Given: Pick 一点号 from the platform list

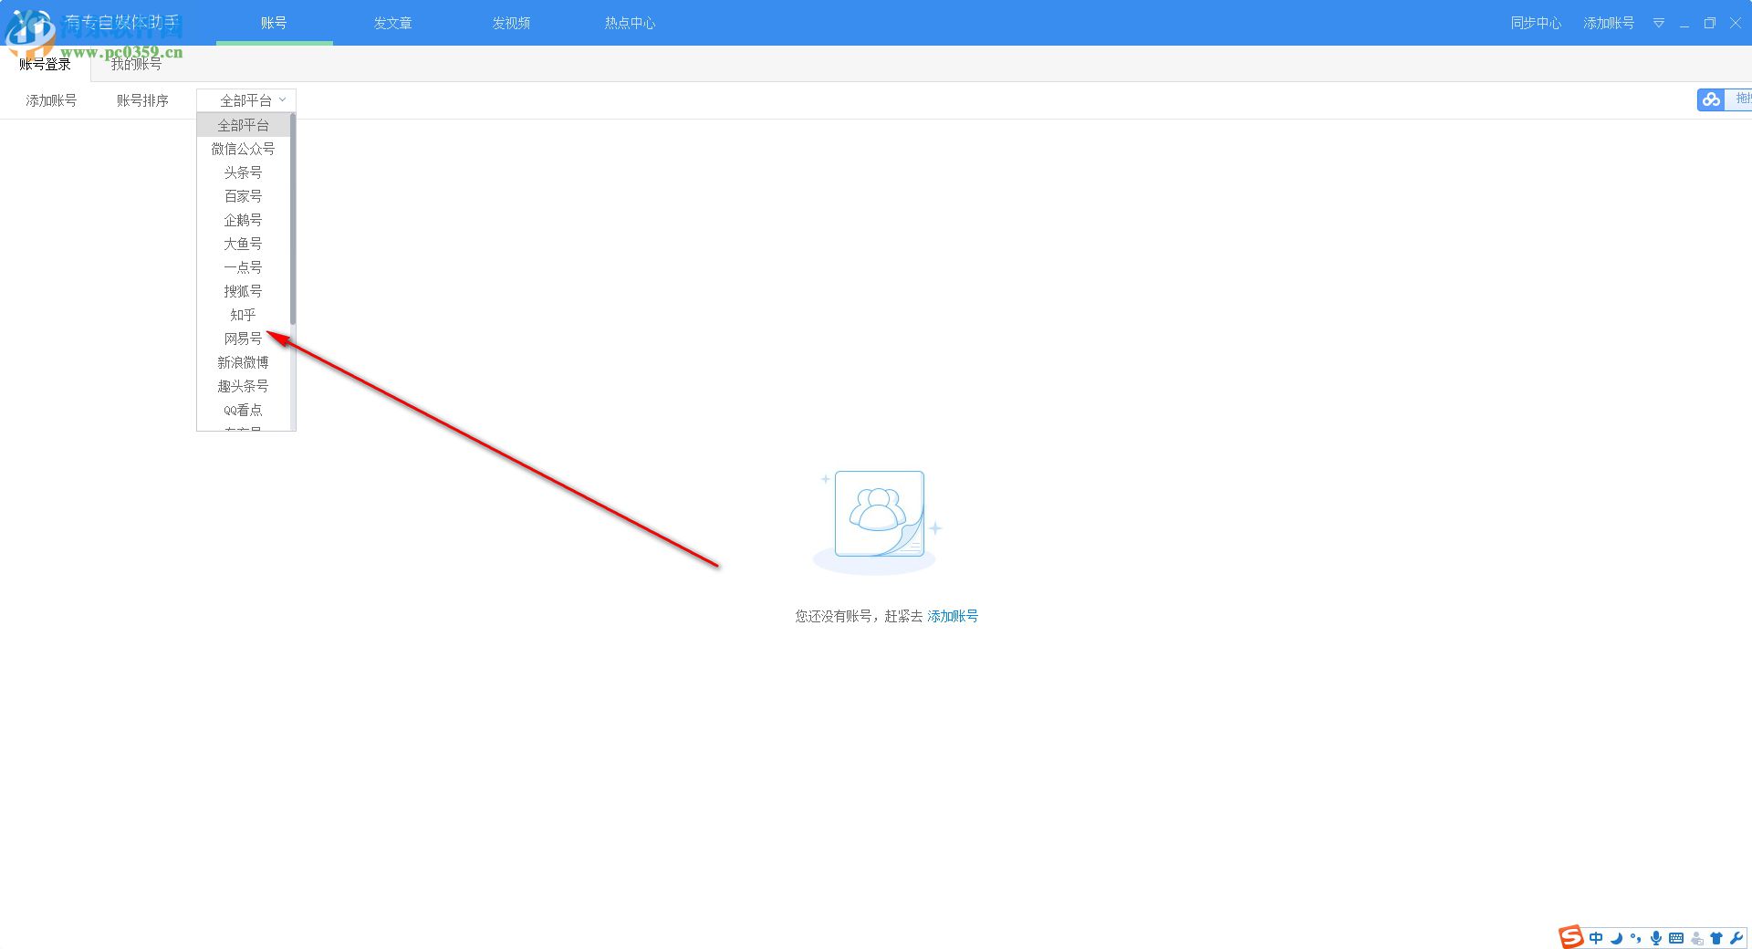Looking at the screenshot, I should click(x=244, y=267).
